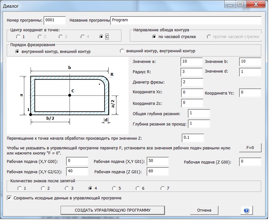Image resolution: width=270 pixels, height=221 pixels.
Task: Set decimal places to 1
Action: point(19,188)
